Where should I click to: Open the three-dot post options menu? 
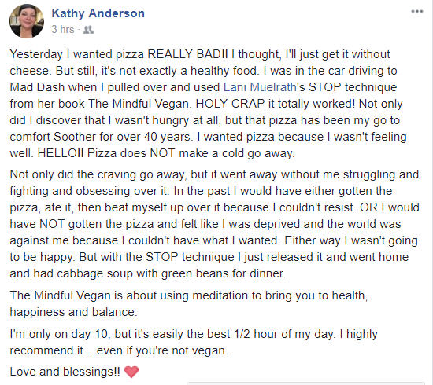417,12
